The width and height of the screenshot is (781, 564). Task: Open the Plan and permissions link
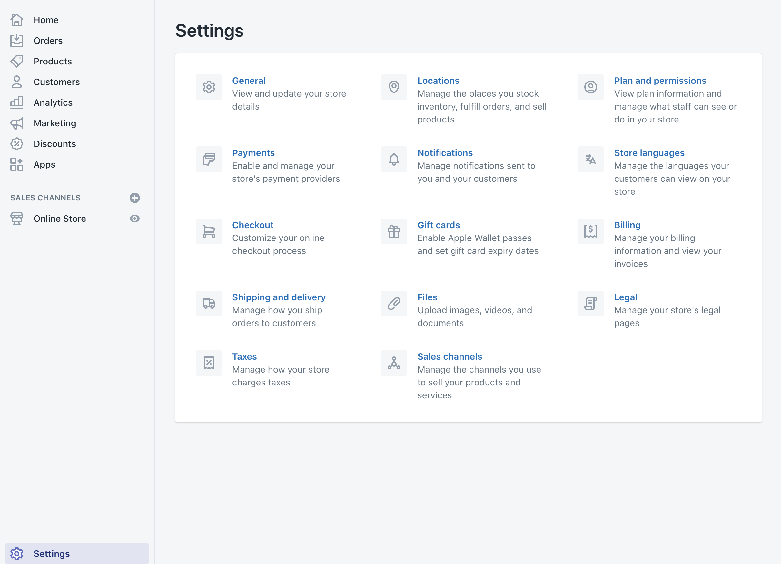pos(660,81)
